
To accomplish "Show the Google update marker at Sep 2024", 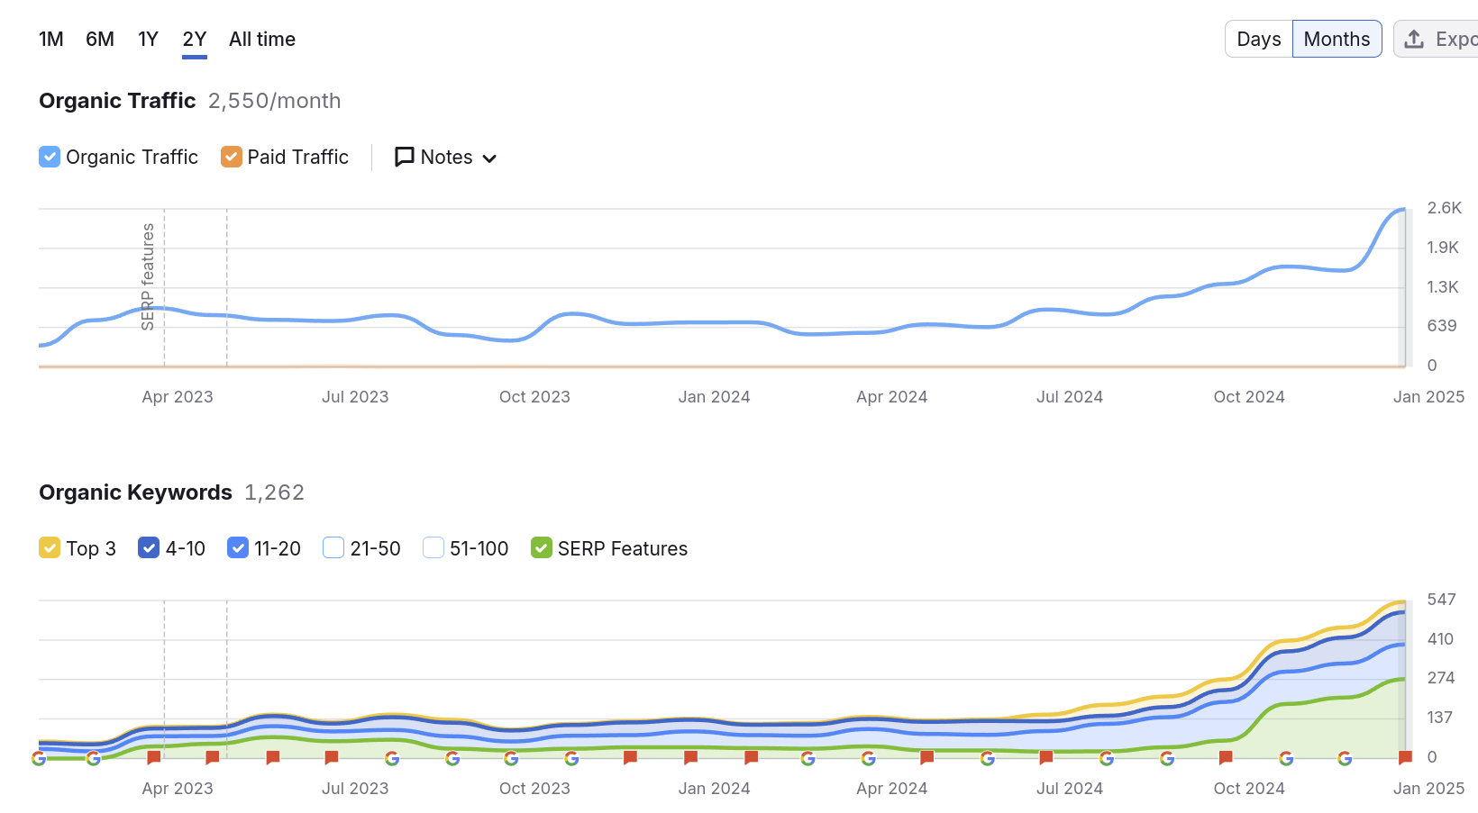I will [x=1167, y=758].
